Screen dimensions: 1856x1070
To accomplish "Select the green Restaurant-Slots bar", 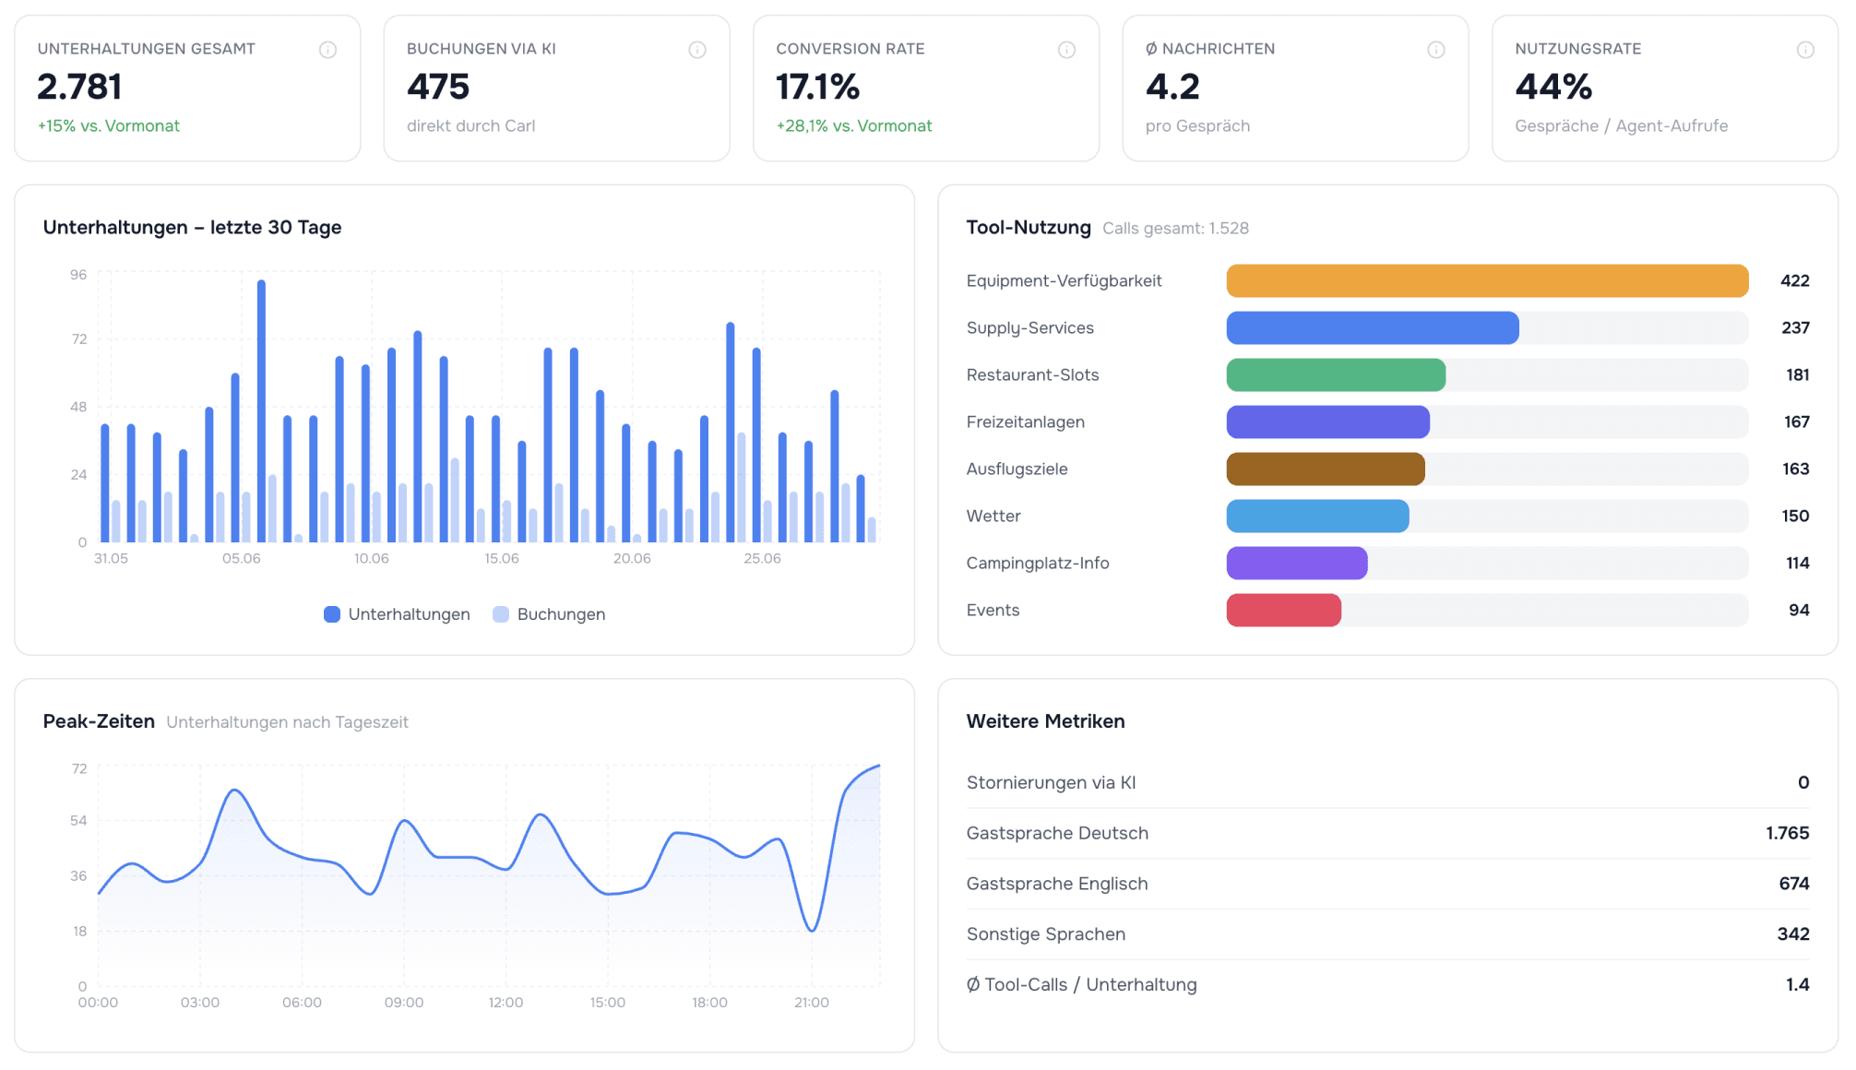I will coord(1336,375).
